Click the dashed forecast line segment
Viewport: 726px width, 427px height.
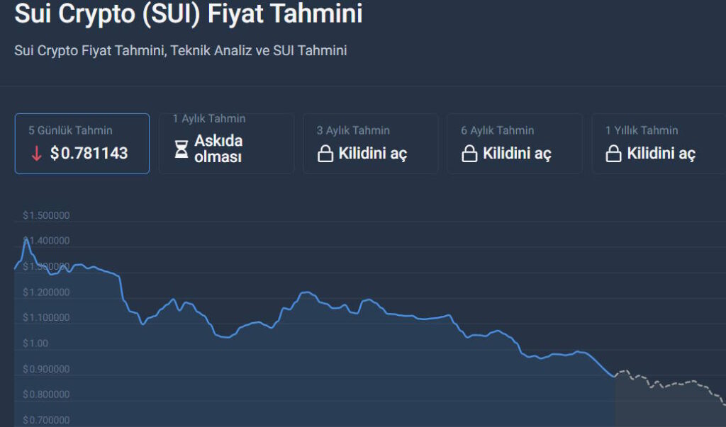[x=670, y=384]
